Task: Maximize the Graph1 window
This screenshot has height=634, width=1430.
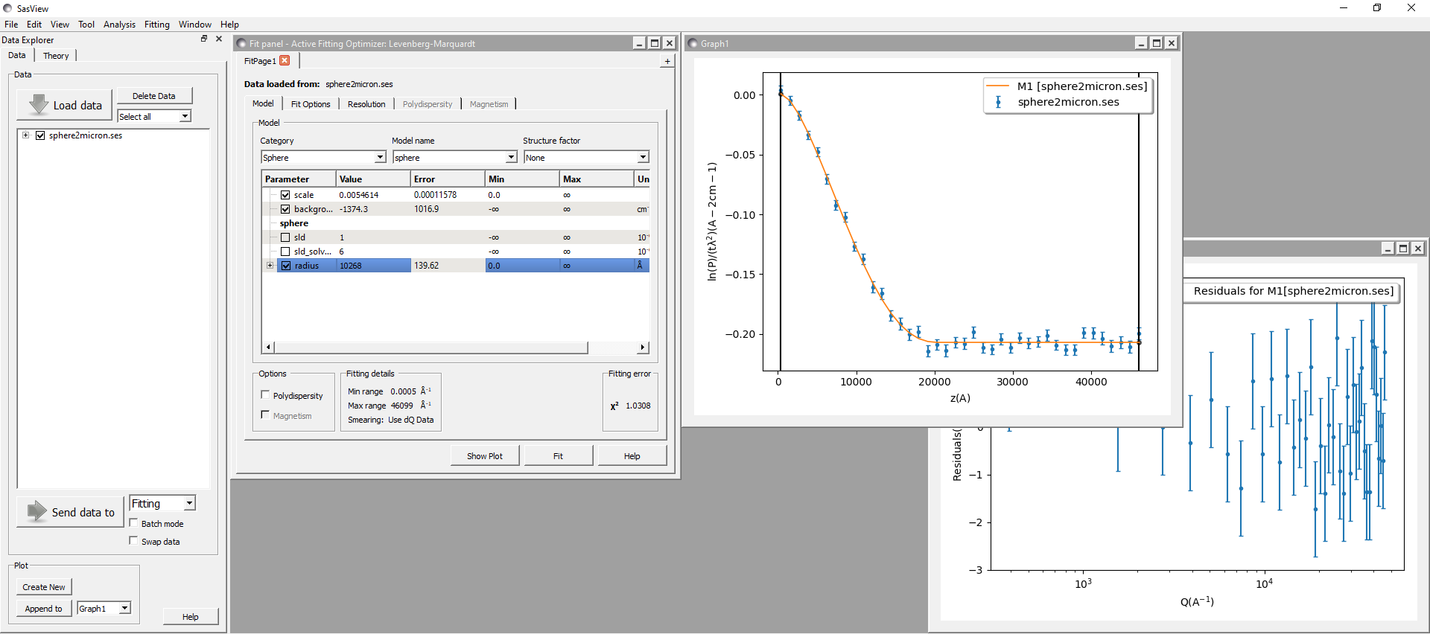Action: tap(1156, 43)
